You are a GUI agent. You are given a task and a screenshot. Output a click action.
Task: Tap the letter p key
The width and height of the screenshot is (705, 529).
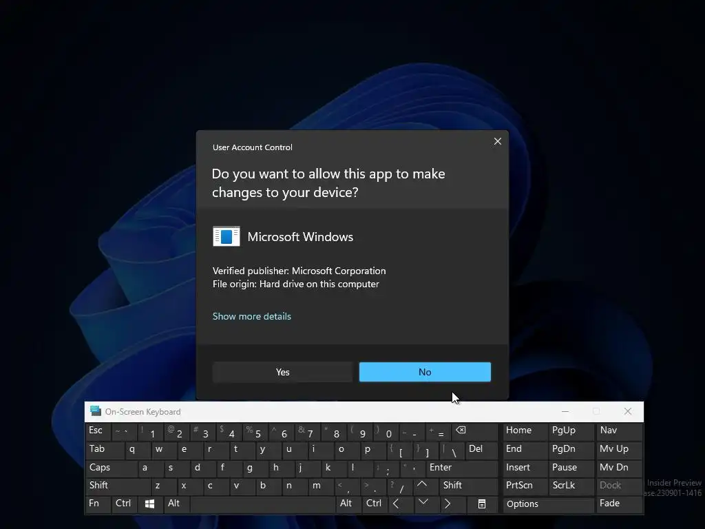tap(373, 449)
